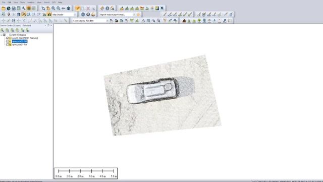
Task: Select the Zoom box tool
Action: (x=43, y=8)
